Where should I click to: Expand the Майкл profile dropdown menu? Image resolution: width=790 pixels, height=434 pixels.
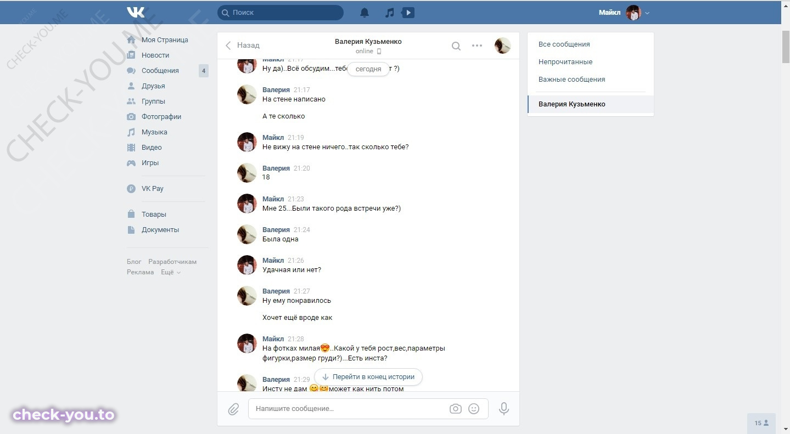(x=624, y=13)
